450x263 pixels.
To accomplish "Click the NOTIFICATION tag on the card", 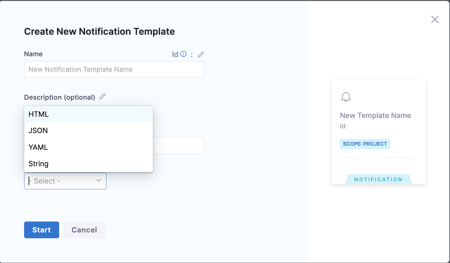I will pos(378,179).
